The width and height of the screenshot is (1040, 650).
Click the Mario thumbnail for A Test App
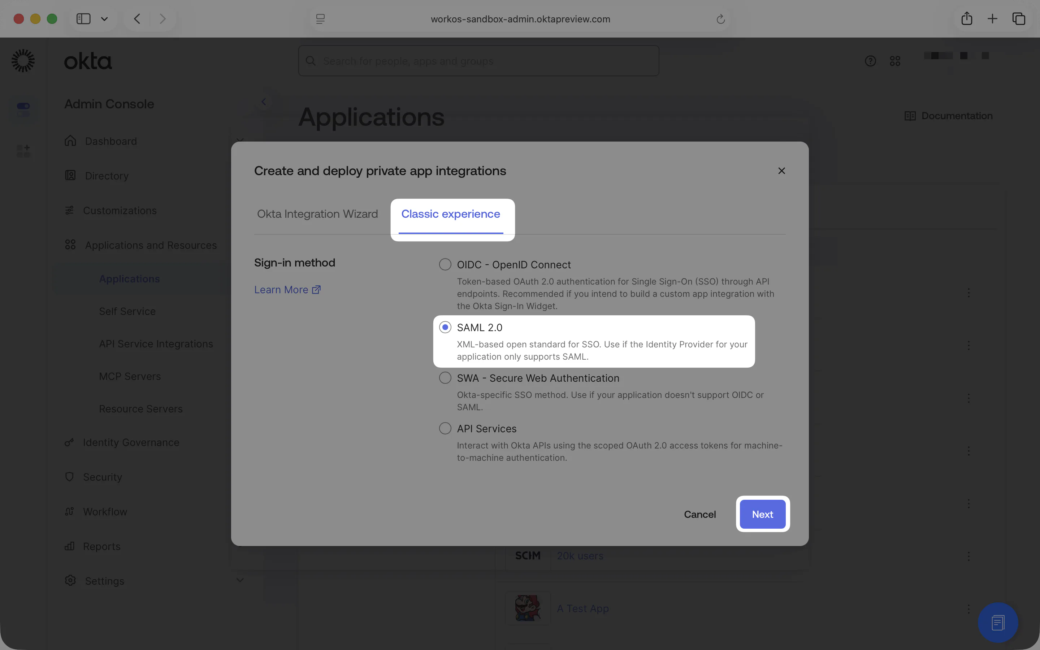[x=528, y=608]
